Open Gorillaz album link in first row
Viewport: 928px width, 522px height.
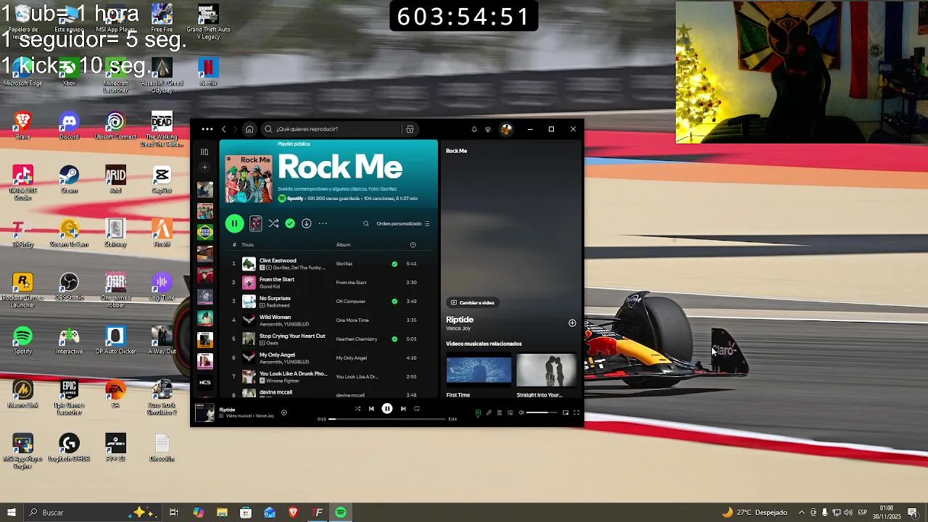[x=344, y=264]
